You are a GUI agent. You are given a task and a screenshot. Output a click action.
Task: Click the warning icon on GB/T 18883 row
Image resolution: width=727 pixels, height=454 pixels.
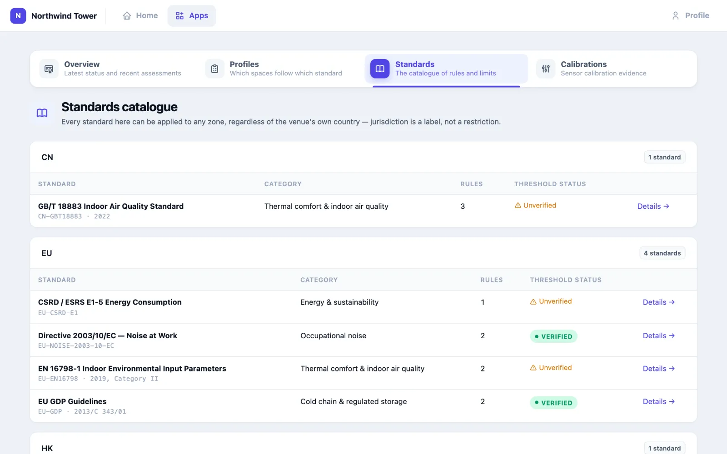518,206
